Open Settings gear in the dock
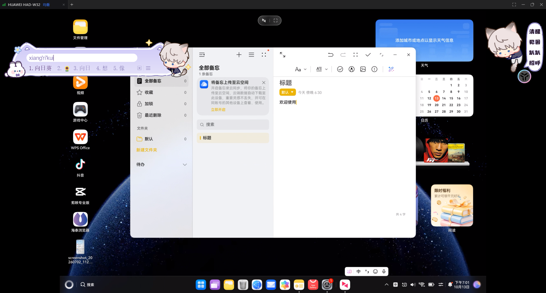Viewport: 546px width, 293px height. pos(327,285)
